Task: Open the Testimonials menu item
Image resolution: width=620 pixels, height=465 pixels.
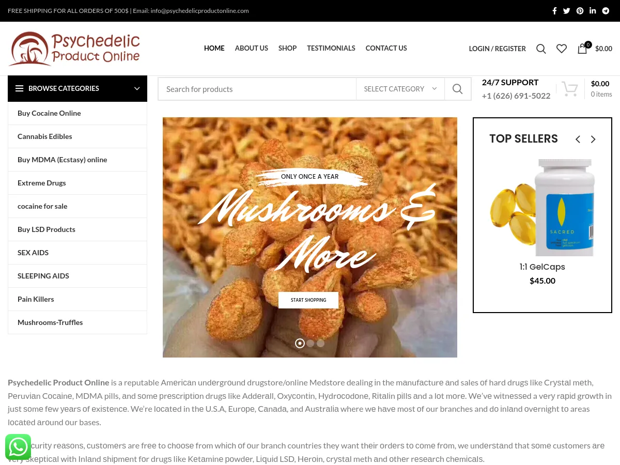Action: 331,48
